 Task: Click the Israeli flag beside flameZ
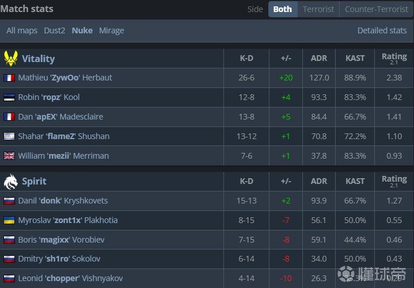coord(9,136)
